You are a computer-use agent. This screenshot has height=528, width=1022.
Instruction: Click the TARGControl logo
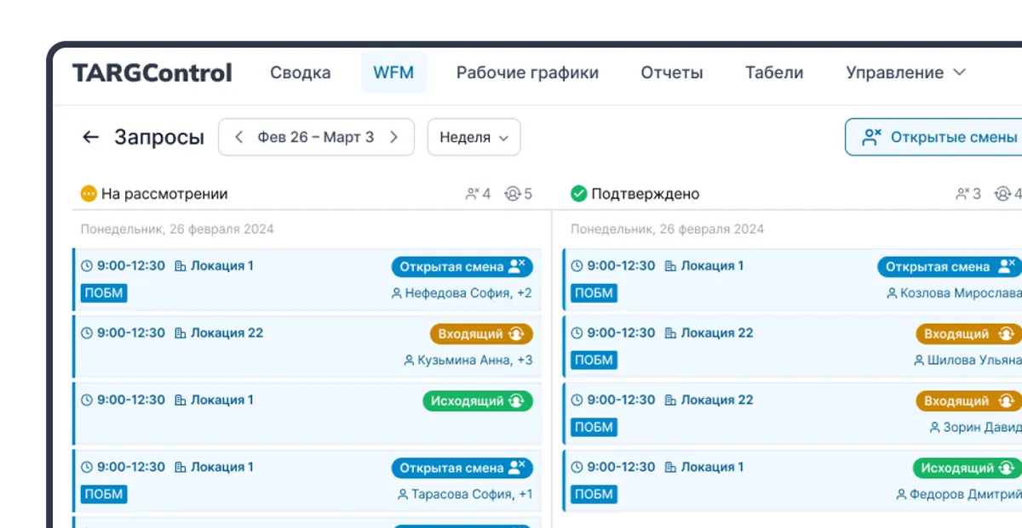(x=150, y=72)
